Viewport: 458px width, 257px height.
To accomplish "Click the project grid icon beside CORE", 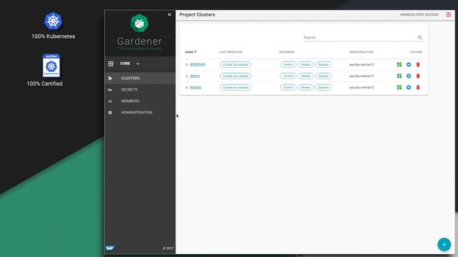I will 111,64.
